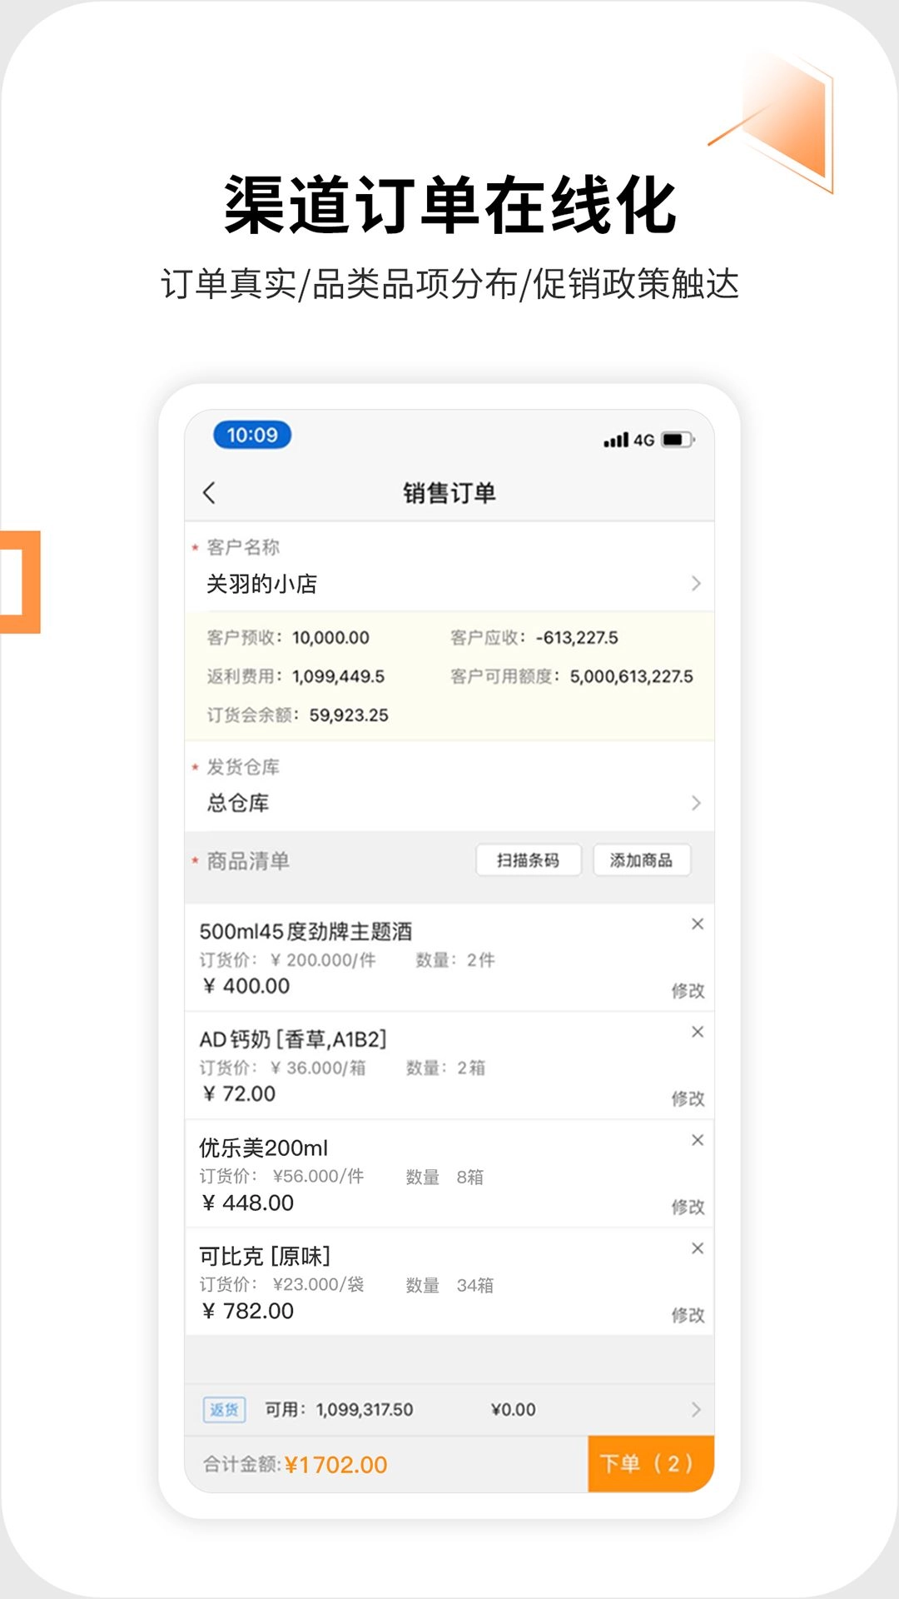
Task: Tap the subtotal ¥ 782.00
Action: [x=248, y=1311]
